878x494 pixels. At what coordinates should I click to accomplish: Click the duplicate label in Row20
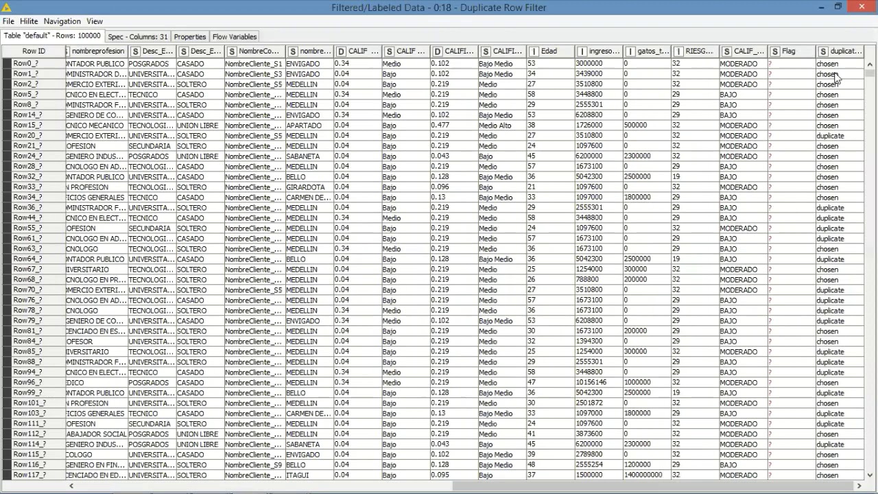[839, 136]
